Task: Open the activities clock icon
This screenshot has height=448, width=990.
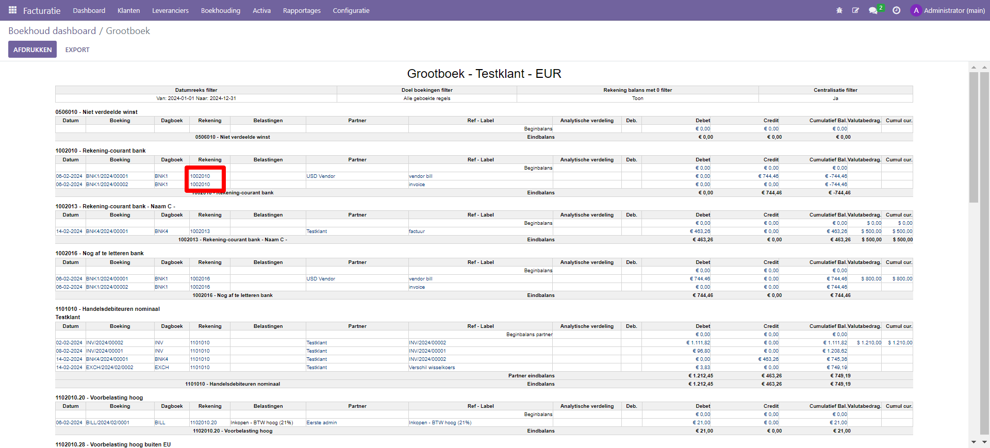Action: [x=896, y=10]
